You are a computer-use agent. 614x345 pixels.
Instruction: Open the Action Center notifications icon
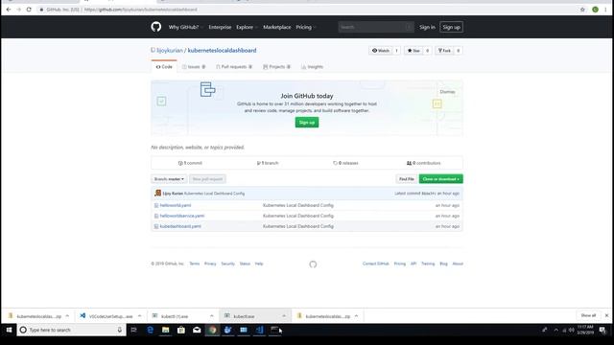coord(602,330)
